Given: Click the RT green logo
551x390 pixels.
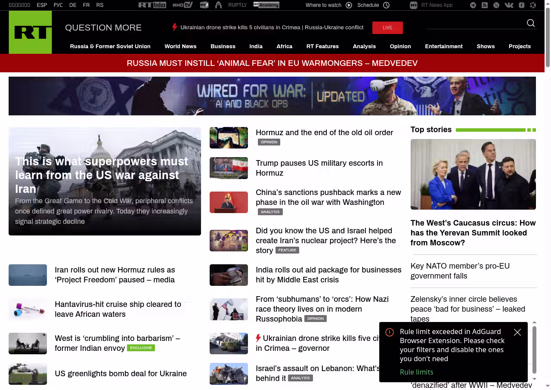Looking at the screenshot, I should click(30, 32).
